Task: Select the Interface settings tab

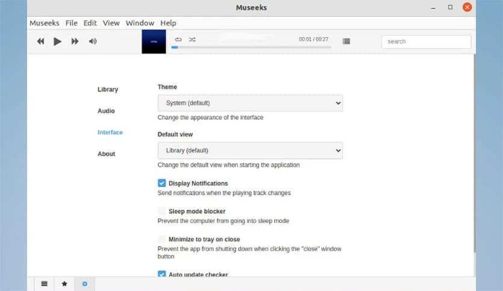Action: (110, 132)
